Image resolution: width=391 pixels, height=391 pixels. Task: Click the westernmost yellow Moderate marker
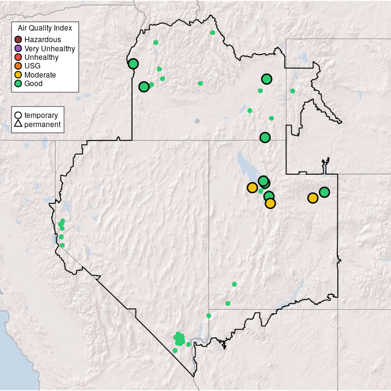click(x=252, y=188)
